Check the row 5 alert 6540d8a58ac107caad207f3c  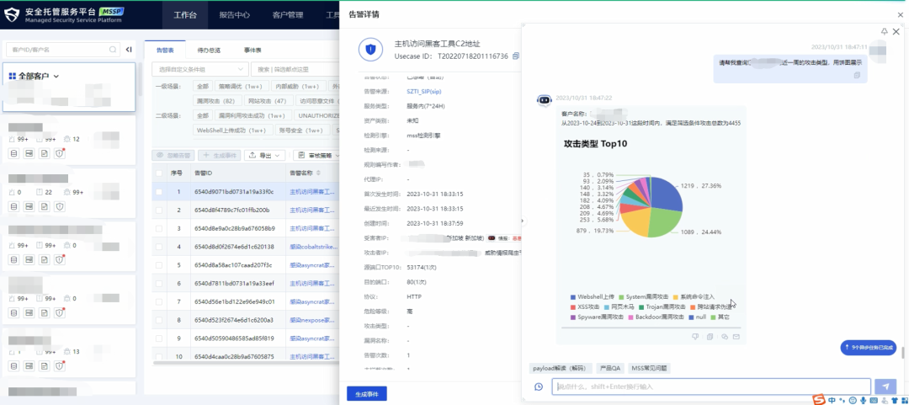[159, 265]
